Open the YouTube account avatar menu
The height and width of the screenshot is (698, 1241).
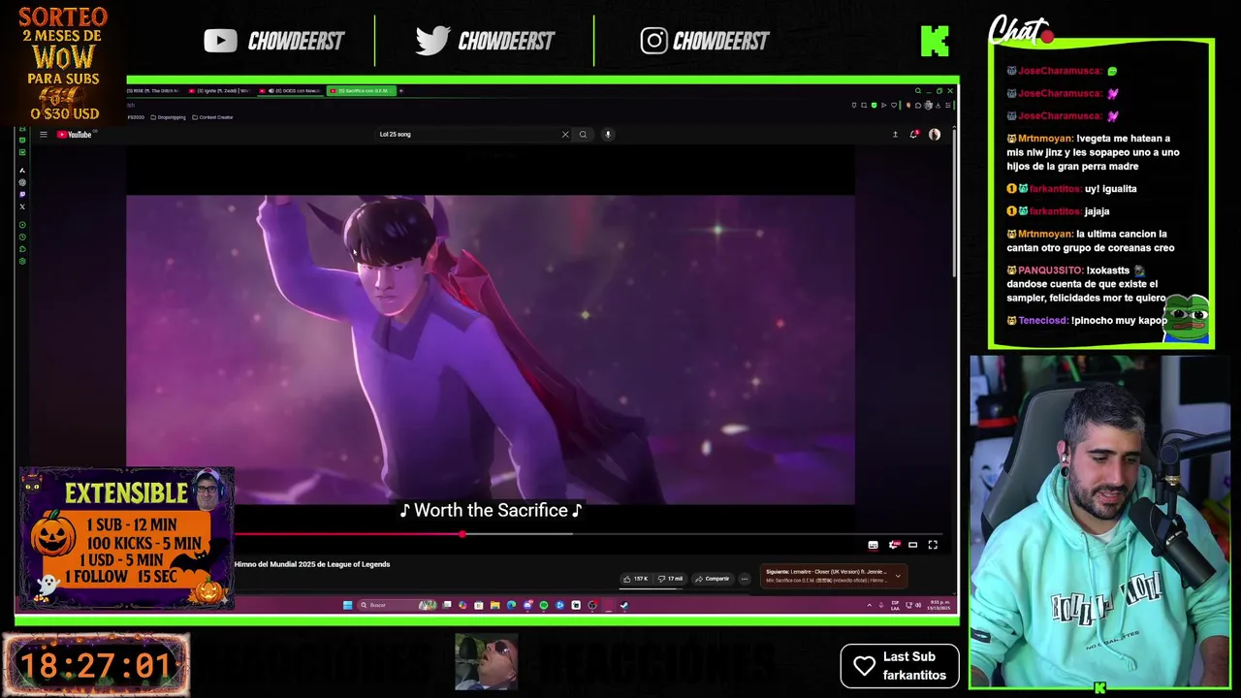935,135
